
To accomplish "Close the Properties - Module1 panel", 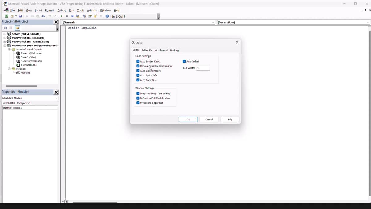I will pos(56,92).
